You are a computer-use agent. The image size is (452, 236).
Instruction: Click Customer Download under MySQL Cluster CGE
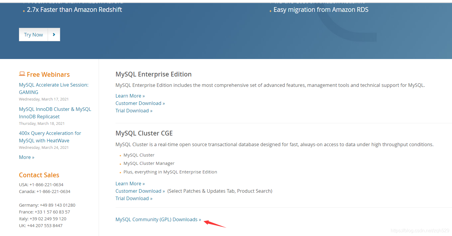[140, 191]
